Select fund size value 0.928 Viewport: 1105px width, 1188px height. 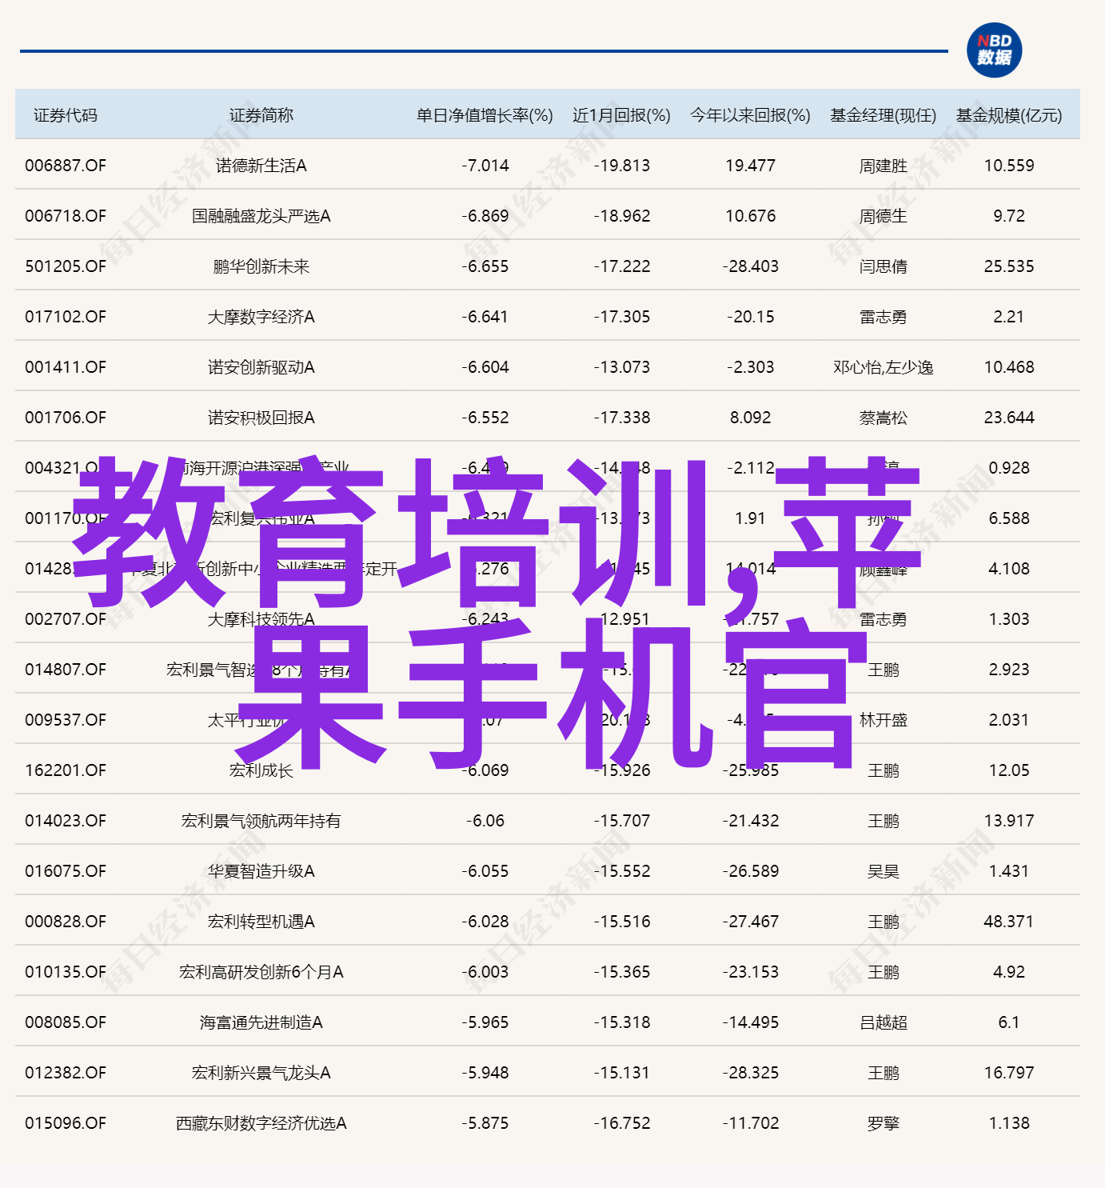pos(1009,468)
